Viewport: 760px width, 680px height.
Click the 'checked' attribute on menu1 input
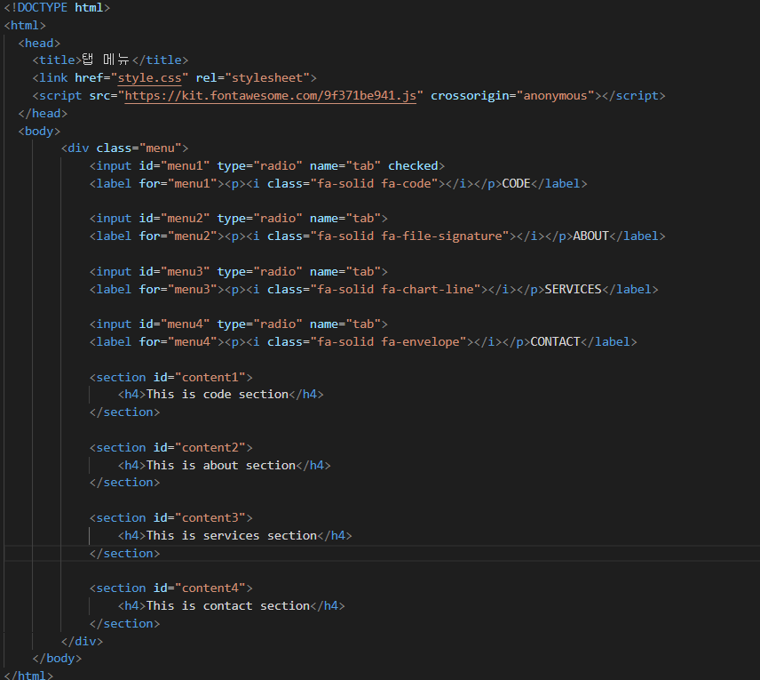point(413,166)
